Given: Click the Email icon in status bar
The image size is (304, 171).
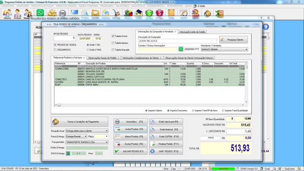Looking at the screenshot, I should [x=262, y=169].
